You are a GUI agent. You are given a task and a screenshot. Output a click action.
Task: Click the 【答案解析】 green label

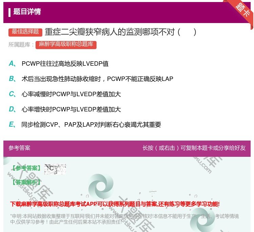point(26,183)
